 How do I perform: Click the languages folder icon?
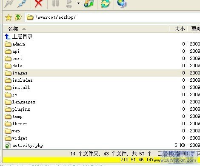(x=8, y=102)
